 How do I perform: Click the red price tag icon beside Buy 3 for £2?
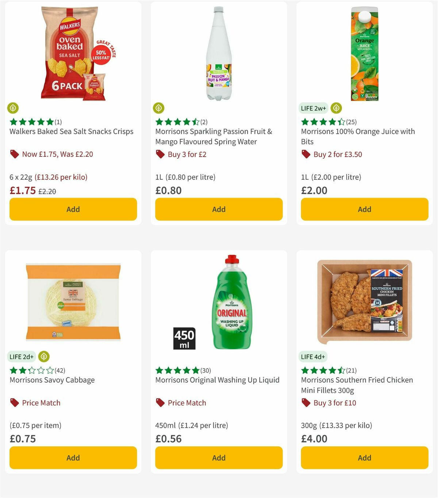[160, 154]
